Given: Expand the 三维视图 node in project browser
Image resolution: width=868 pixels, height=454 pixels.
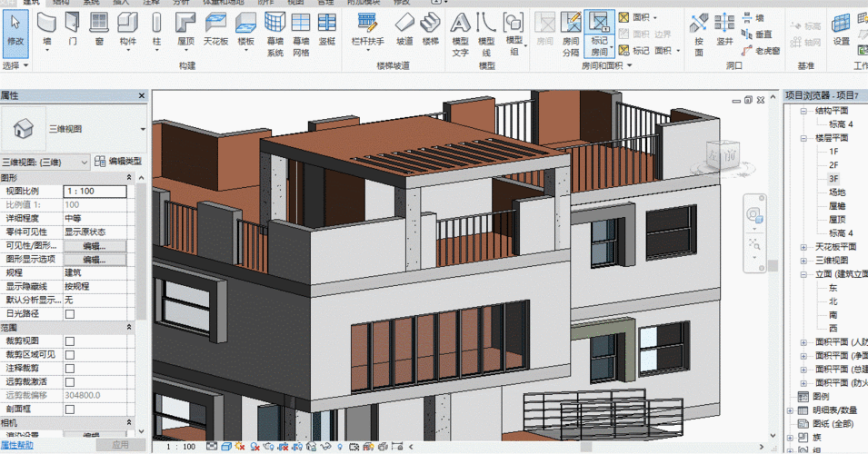Looking at the screenshot, I should coord(803,261).
